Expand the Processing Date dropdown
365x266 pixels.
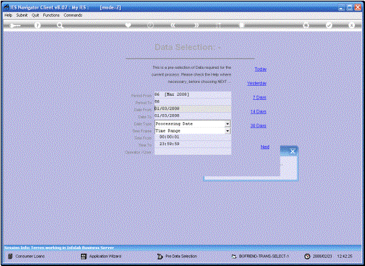coord(227,124)
